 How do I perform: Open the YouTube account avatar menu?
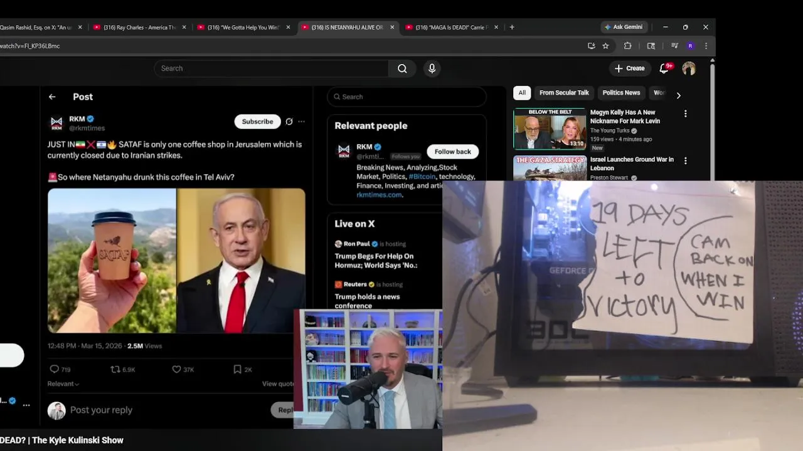(689, 68)
